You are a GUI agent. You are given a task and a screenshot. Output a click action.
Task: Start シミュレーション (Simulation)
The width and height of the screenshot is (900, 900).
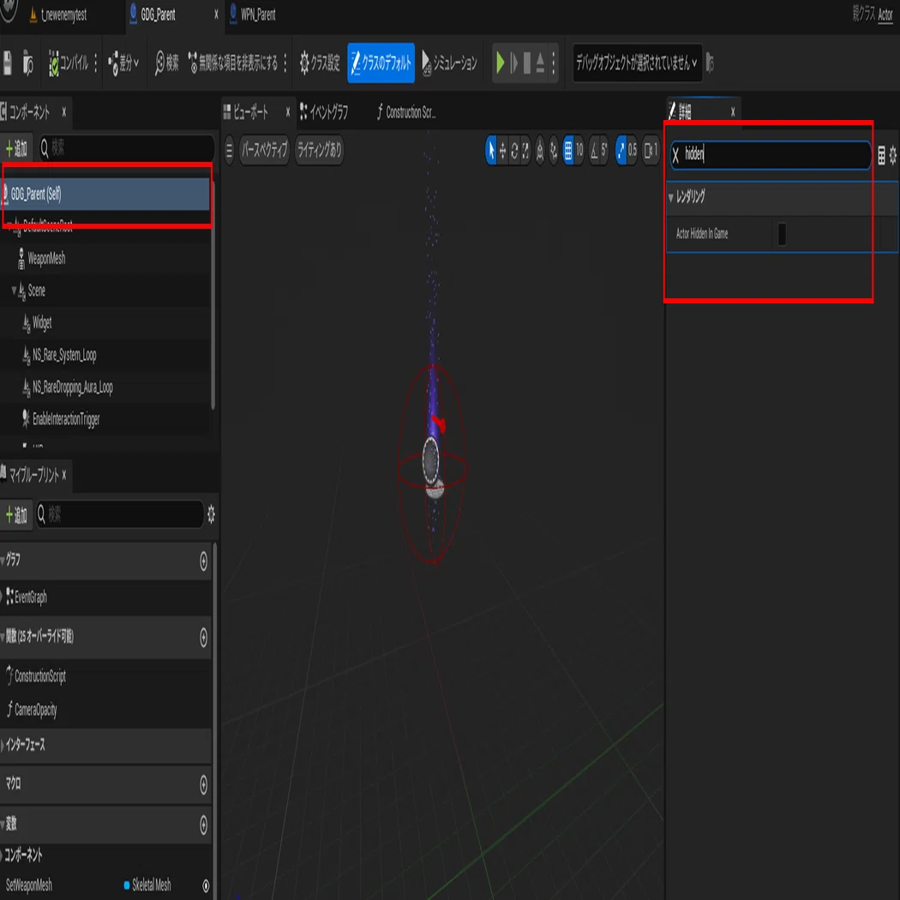pos(449,63)
